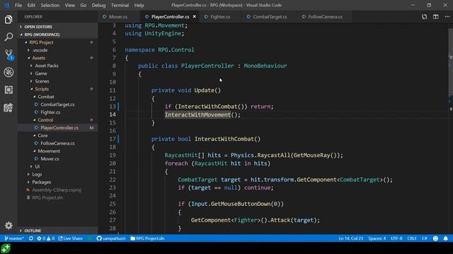Screen dimensions: 453x254
Task: Collapse the Combat folder
Action: pyautogui.click(x=58, y=97)
